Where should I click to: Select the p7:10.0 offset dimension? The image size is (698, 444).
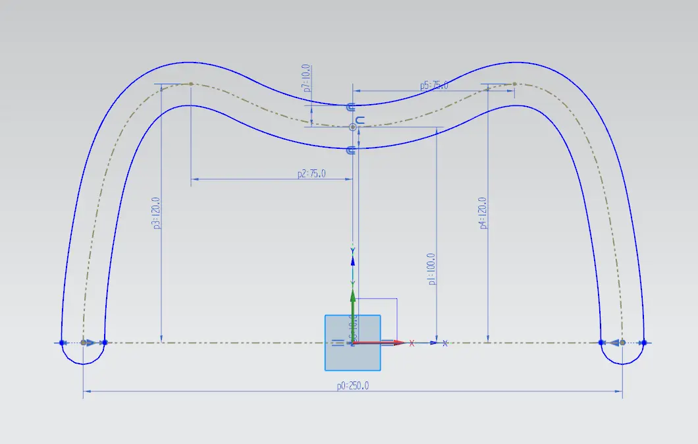[x=307, y=78]
